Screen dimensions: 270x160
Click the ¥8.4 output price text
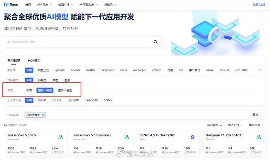33,148
